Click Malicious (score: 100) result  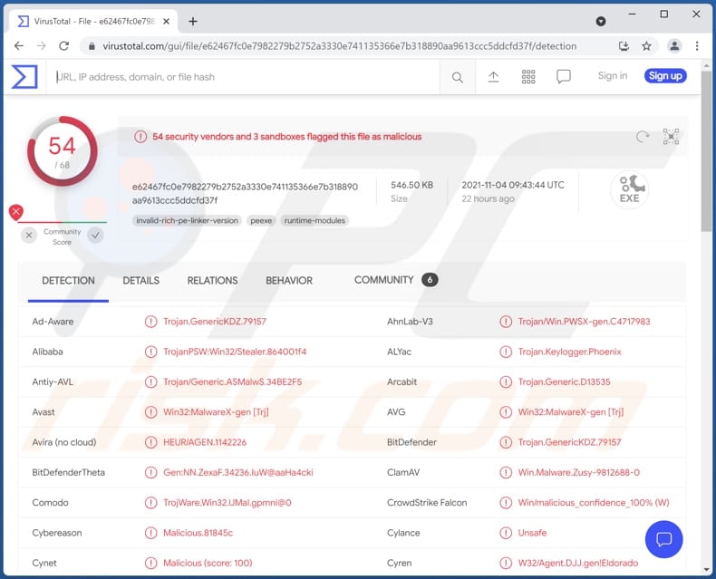click(x=208, y=563)
